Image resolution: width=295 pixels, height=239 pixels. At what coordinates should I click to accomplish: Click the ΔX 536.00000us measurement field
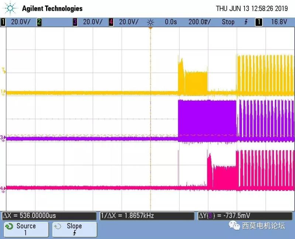pos(49,216)
